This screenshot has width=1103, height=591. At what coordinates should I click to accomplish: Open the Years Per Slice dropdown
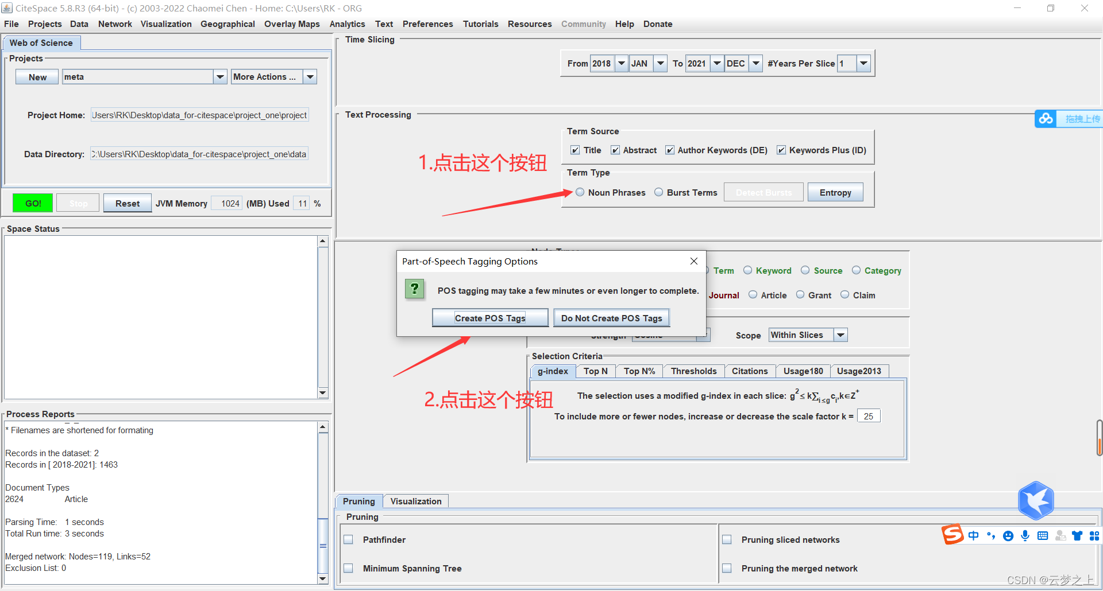[x=863, y=63]
